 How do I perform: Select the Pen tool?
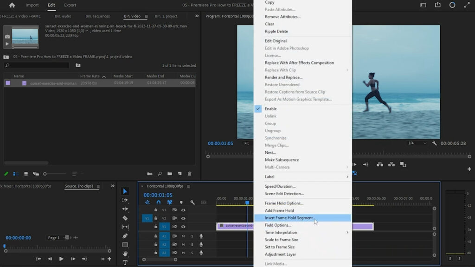125,236
